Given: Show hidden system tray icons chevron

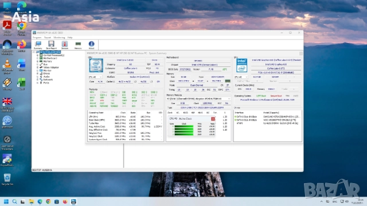Looking at the screenshot, I should pos(321,201).
